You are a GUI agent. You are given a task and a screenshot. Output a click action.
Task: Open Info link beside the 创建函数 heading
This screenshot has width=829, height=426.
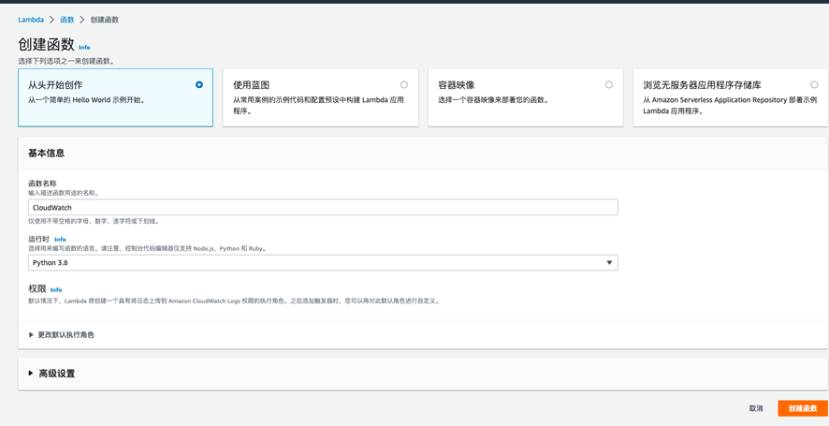pos(84,47)
